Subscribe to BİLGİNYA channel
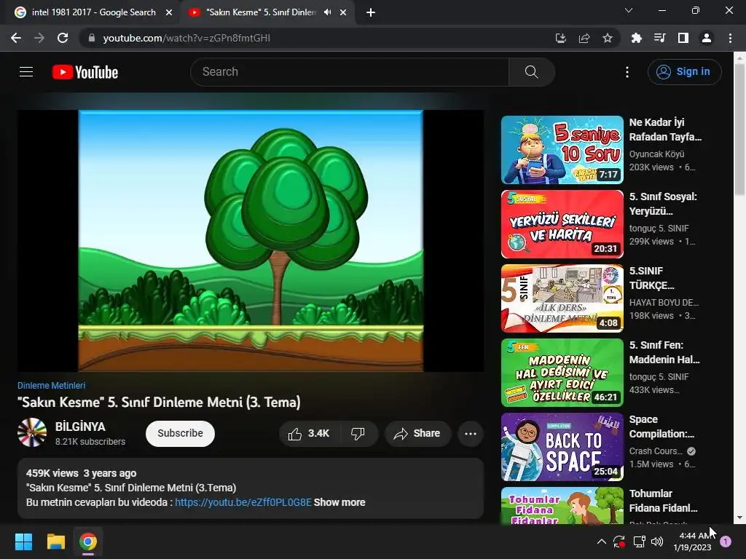Screen dimensions: 746x559 pos(181,434)
